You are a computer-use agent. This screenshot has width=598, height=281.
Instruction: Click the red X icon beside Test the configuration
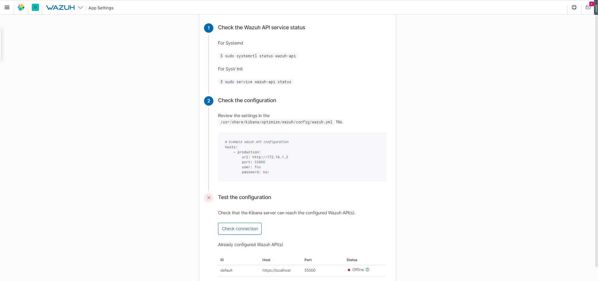coord(208,198)
